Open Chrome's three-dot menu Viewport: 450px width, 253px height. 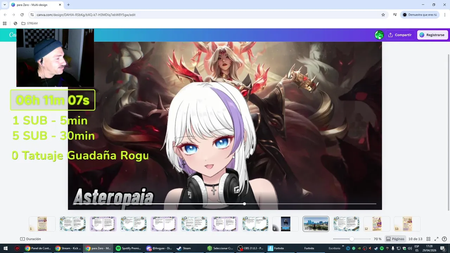pos(445,15)
